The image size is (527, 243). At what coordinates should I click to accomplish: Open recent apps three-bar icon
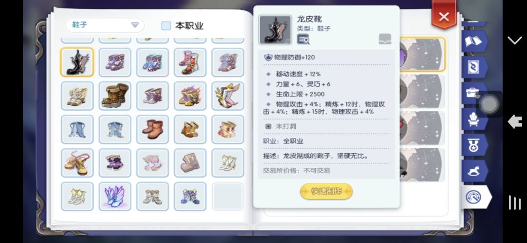[515, 202]
